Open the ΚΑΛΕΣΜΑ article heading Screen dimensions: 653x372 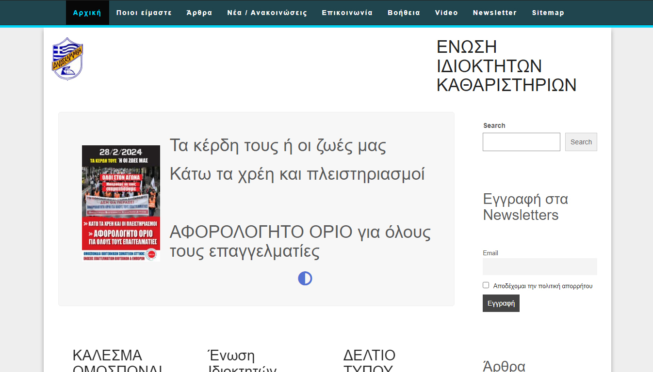click(x=107, y=356)
